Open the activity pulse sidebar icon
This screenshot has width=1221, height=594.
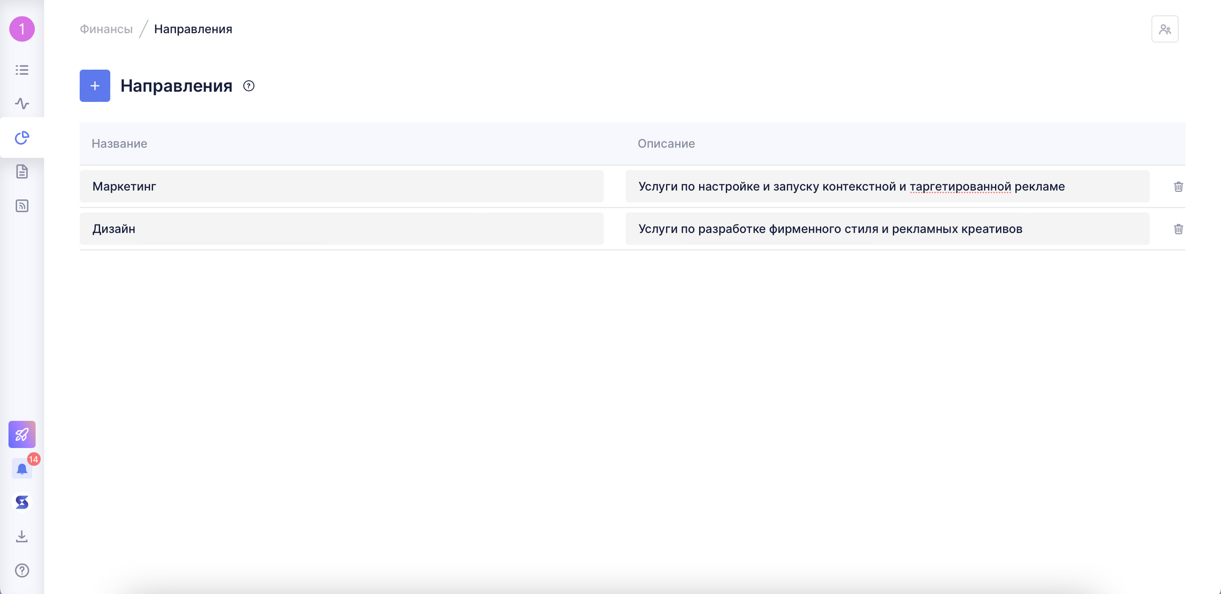click(x=22, y=104)
